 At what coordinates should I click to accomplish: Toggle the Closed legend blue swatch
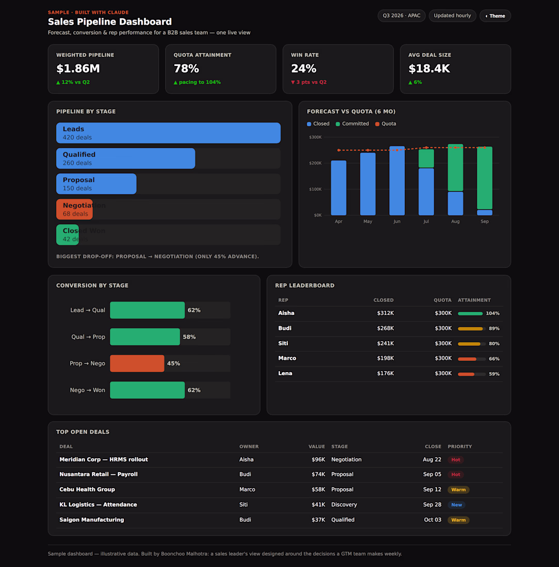point(309,124)
